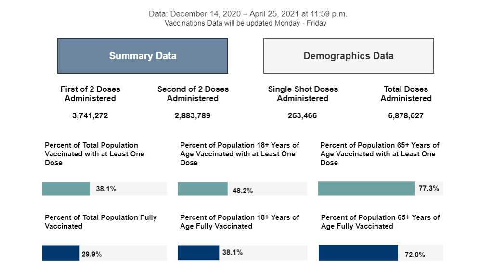
Task: Click the 3,741,272 first doses figure
Action: 91,116
